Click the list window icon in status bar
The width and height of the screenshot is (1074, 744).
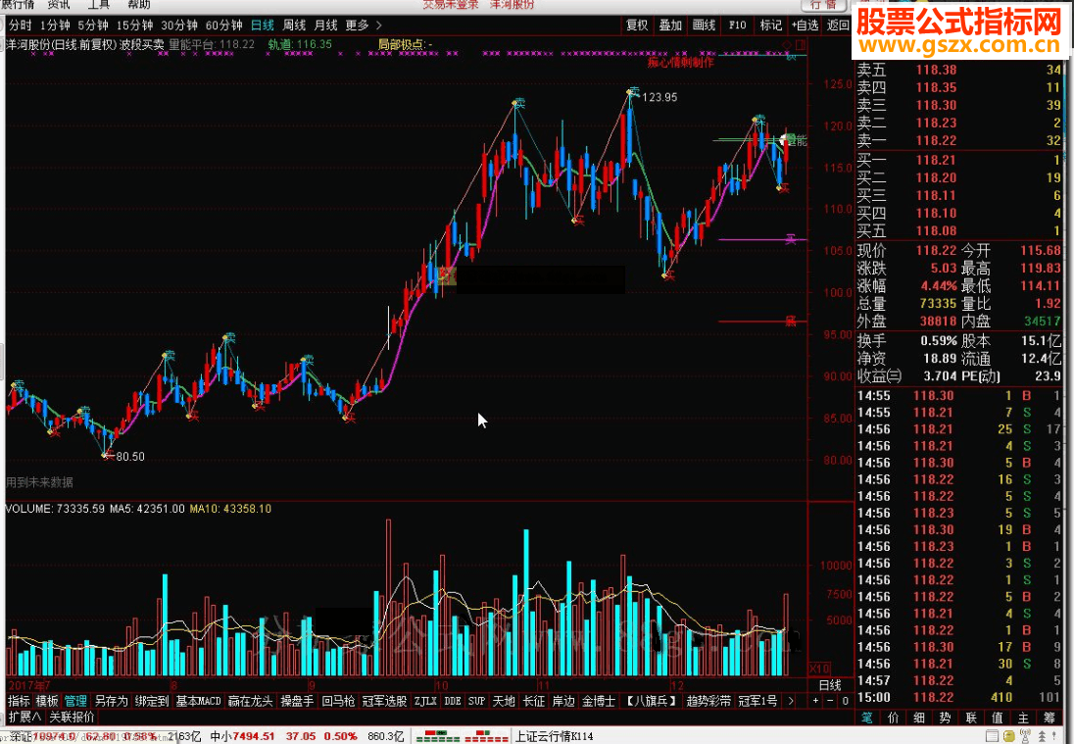(x=993, y=736)
